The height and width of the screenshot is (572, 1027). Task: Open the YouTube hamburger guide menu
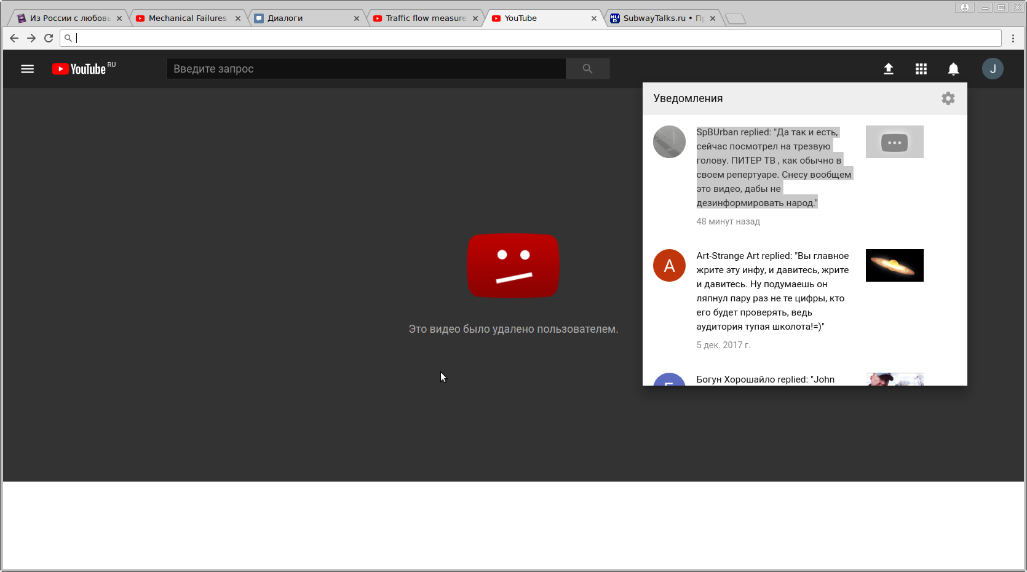pyautogui.click(x=28, y=69)
